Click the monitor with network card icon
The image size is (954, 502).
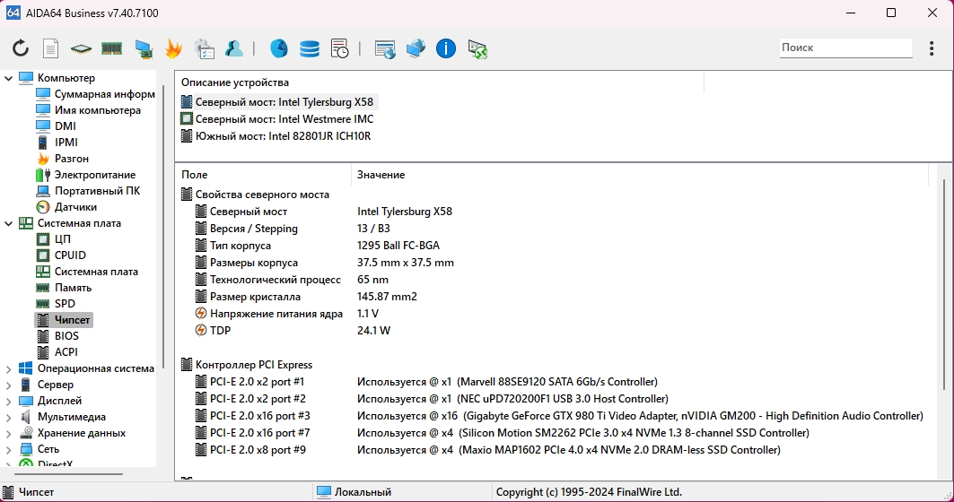point(144,48)
